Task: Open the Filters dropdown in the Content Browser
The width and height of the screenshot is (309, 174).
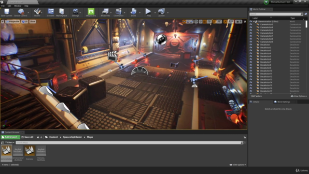Action: [x=9, y=143]
